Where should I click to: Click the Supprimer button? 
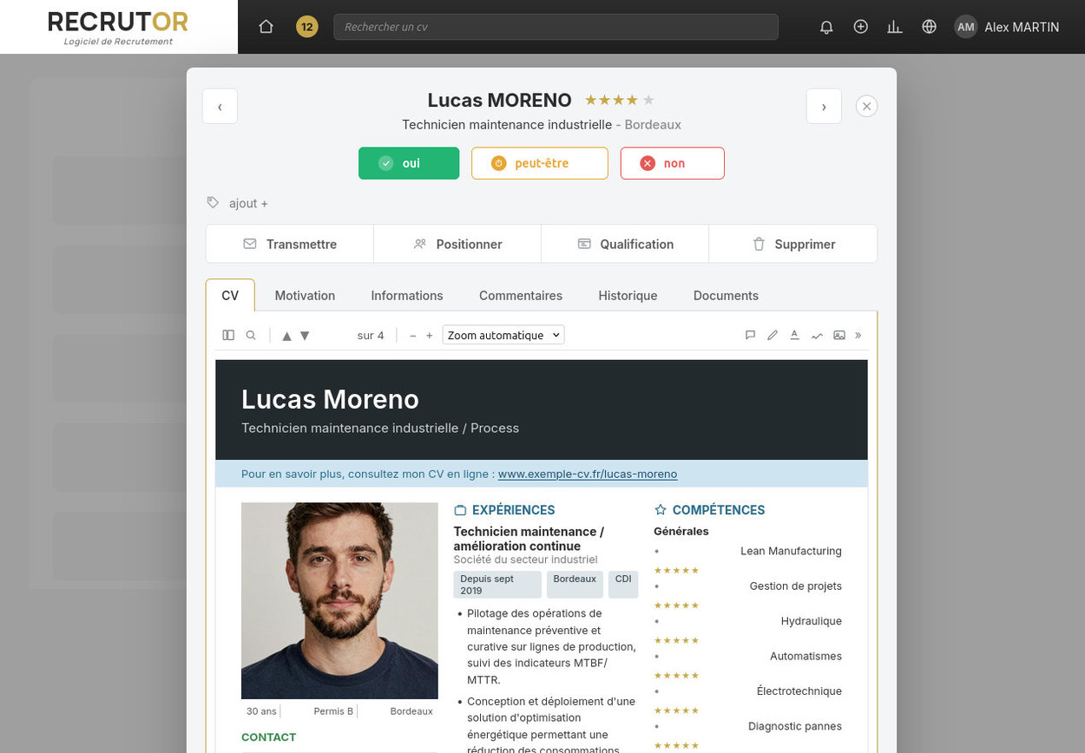(x=793, y=244)
